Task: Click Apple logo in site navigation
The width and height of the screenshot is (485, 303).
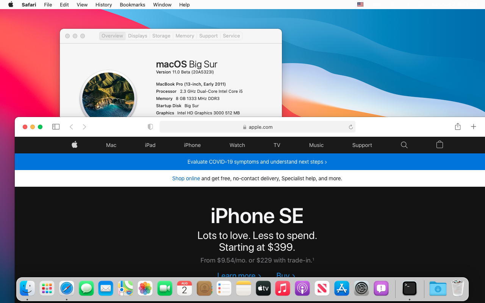Action: click(75, 145)
